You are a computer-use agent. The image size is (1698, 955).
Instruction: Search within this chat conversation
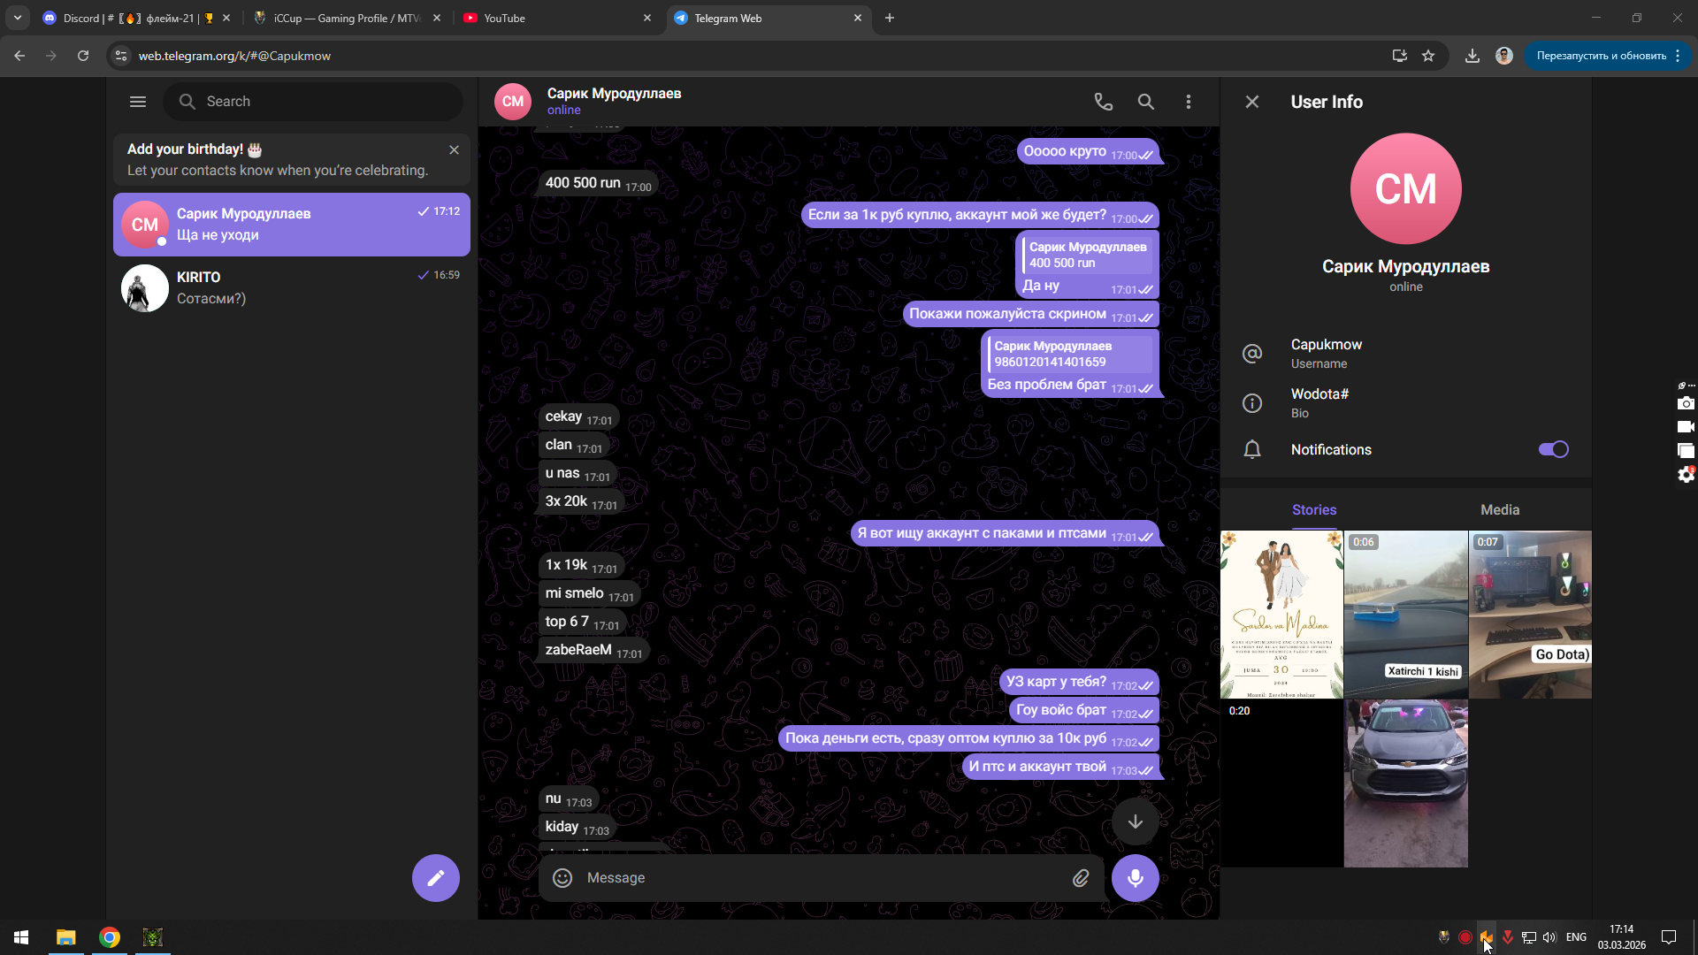pyautogui.click(x=1145, y=102)
